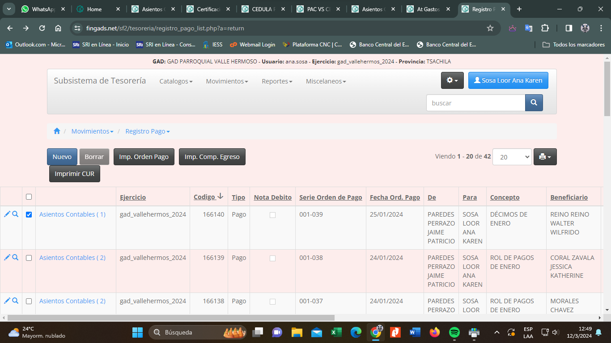Toggle the select-all checkbox in table header

29,197
